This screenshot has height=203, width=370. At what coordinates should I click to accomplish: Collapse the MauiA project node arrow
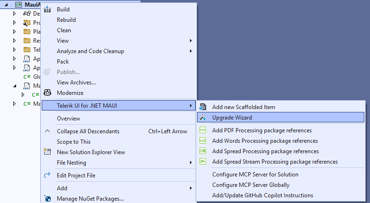tap(6, 5)
